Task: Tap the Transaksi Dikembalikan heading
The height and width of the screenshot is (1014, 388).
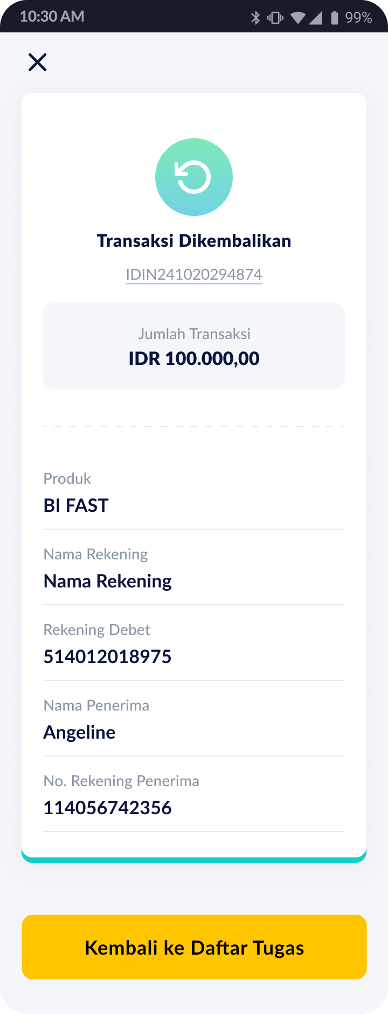Action: coord(194,240)
